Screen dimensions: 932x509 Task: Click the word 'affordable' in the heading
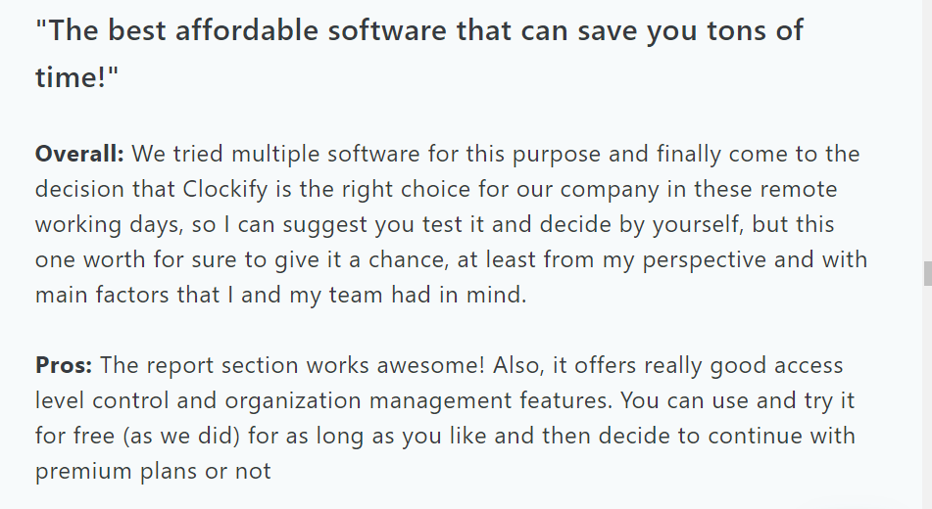pos(247,30)
